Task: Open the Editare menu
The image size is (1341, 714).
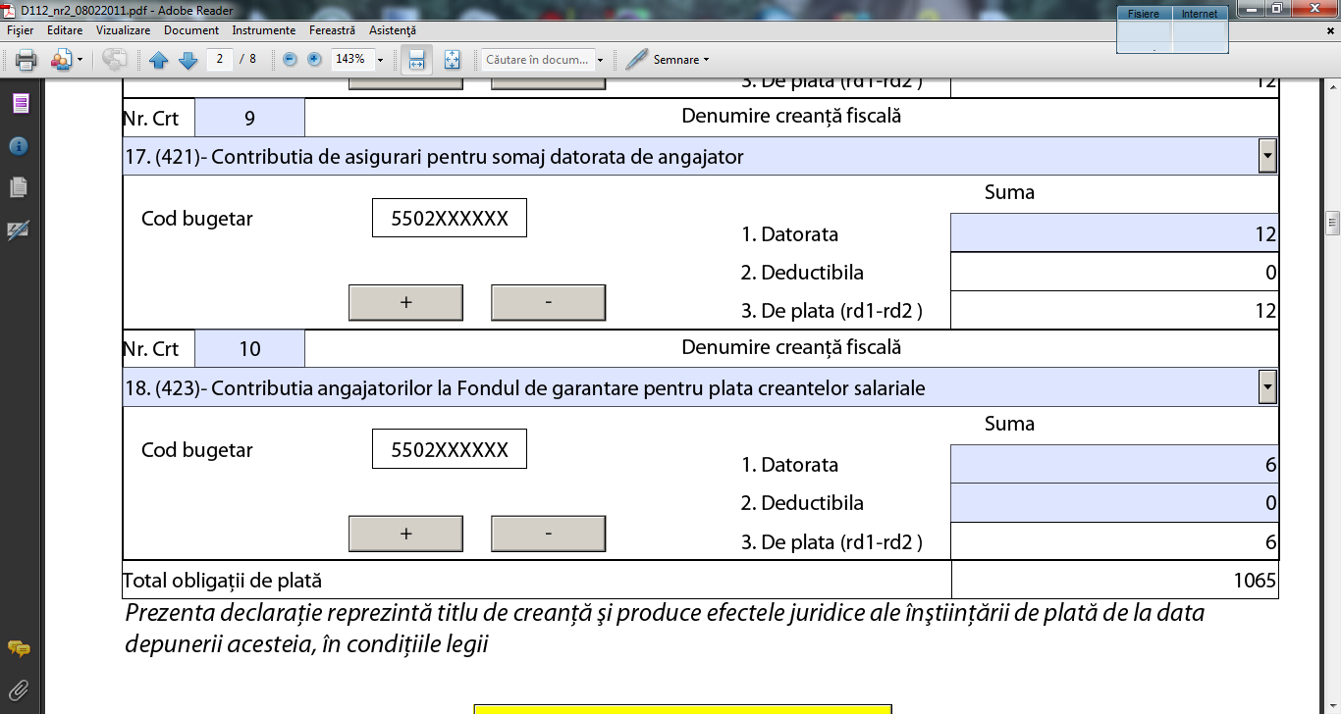Action: 65,30
